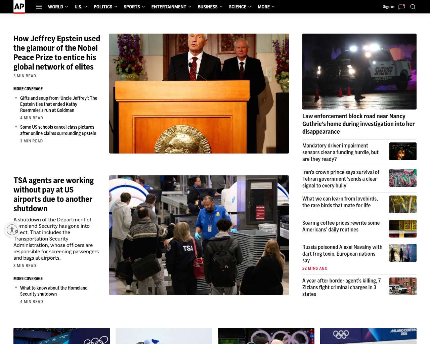Expand the Sports menu chevron
This screenshot has width=430, height=344.
coord(143,7)
